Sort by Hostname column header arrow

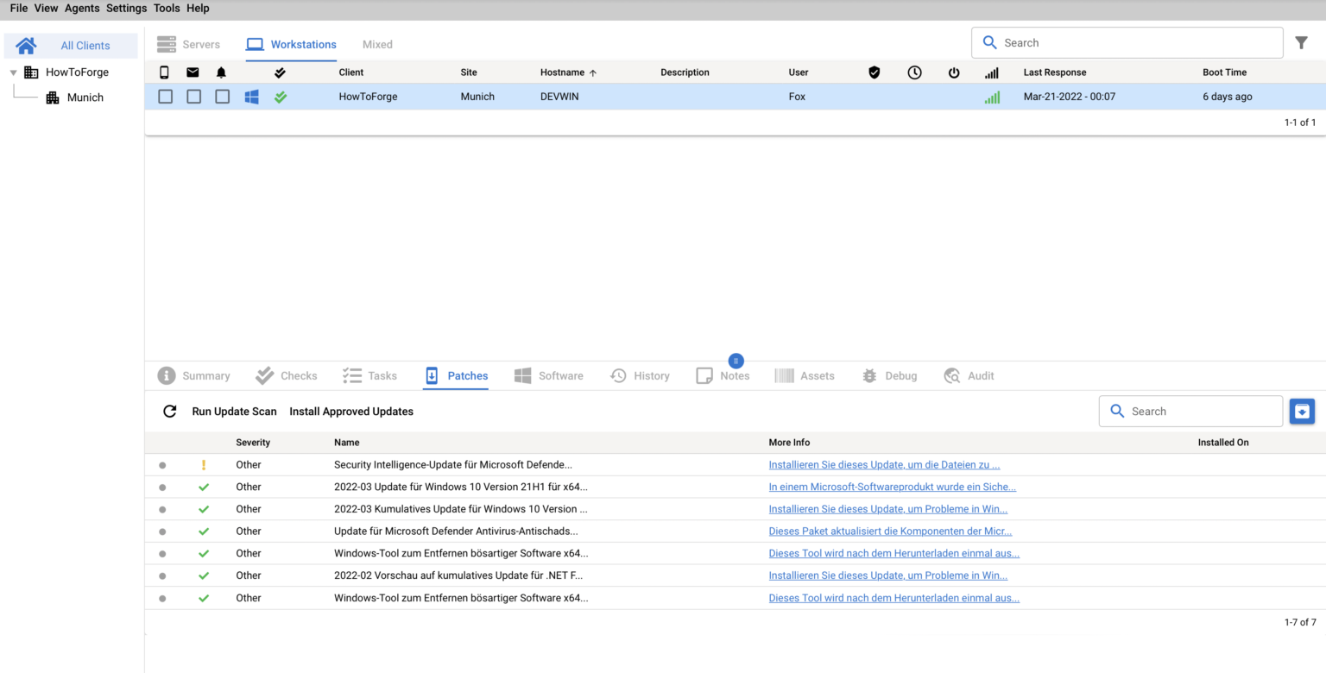point(593,72)
